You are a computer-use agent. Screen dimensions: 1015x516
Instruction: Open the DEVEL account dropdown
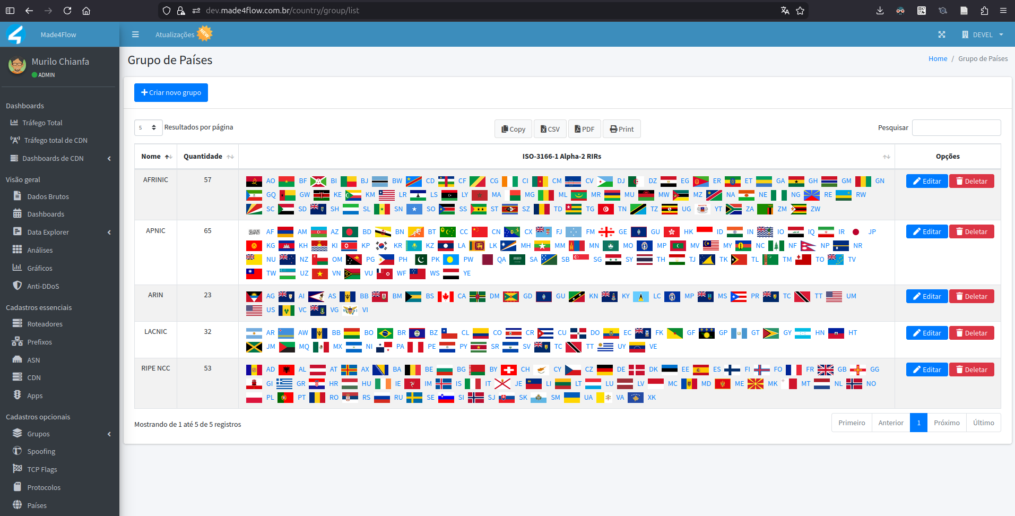[x=982, y=35]
